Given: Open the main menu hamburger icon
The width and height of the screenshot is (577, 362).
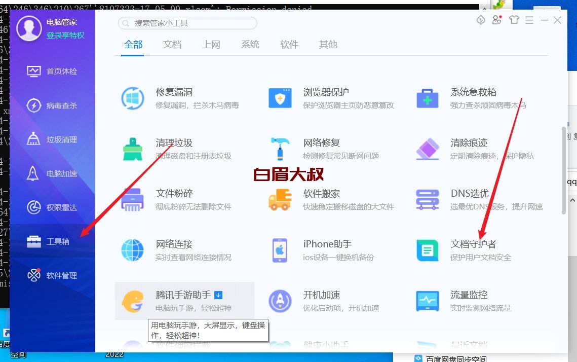Looking at the screenshot, I should (x=529, y=20).
